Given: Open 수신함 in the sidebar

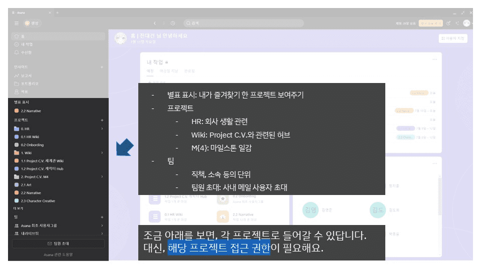Looking at the screenshot, I should point(27,52).
